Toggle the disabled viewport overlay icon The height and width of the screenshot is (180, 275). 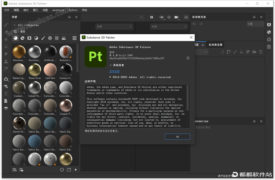142,17
